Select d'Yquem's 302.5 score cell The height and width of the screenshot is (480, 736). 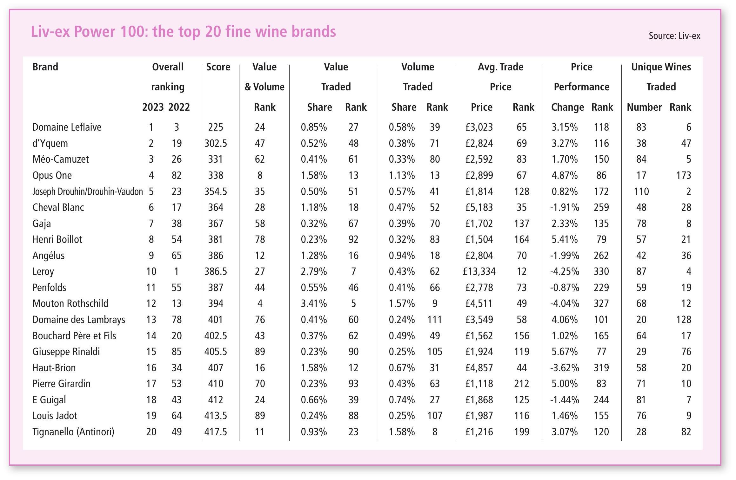pyautogui.click(x=216, y=143)
